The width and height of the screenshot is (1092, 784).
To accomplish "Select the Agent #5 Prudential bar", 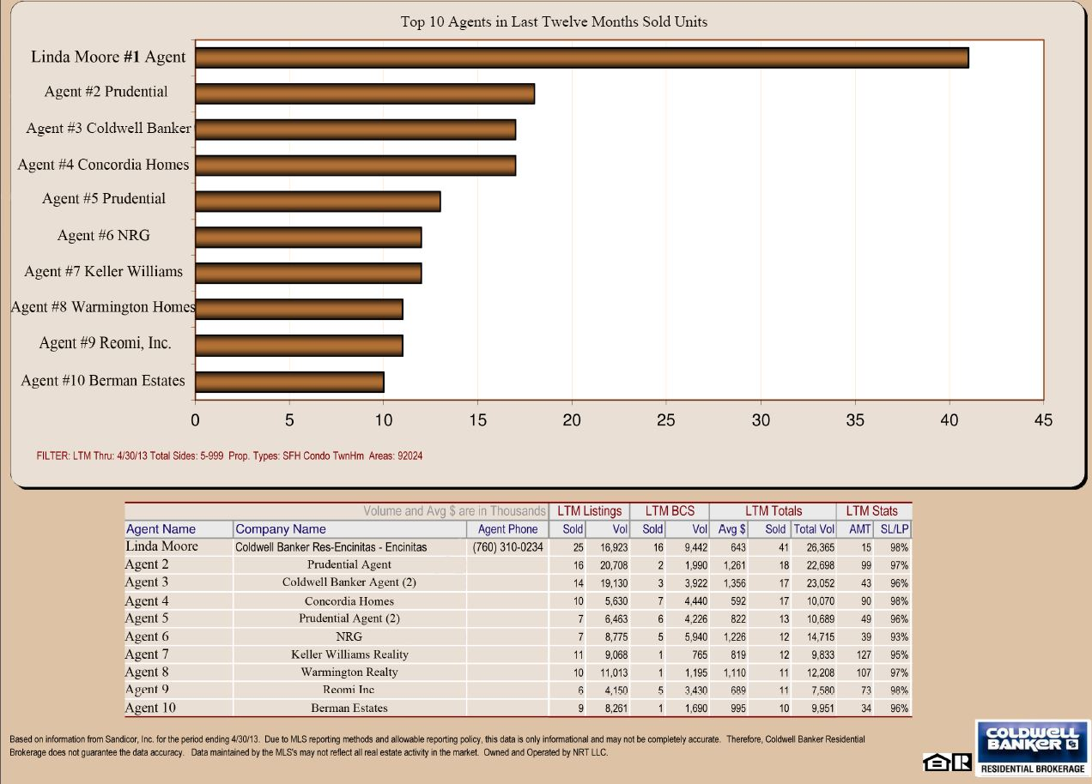I will point(318,201).
